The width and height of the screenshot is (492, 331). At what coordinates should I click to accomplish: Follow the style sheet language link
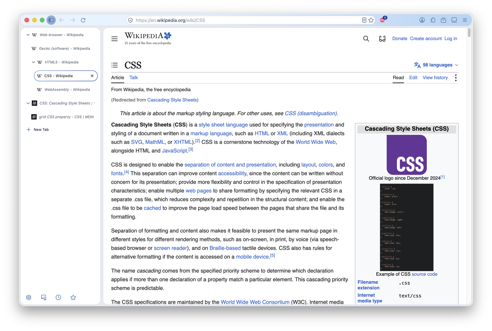223,125
